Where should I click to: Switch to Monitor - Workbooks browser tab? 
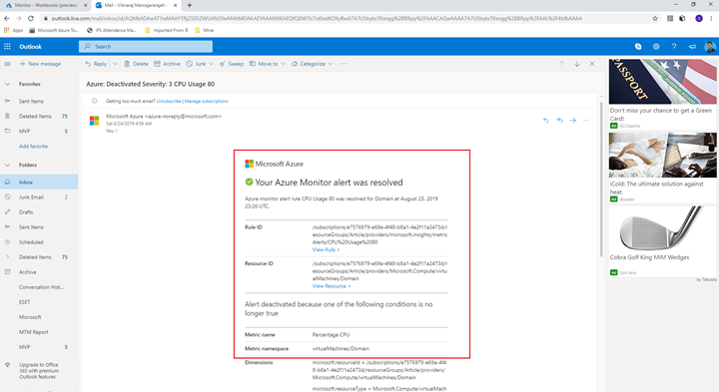click(46, 5)
